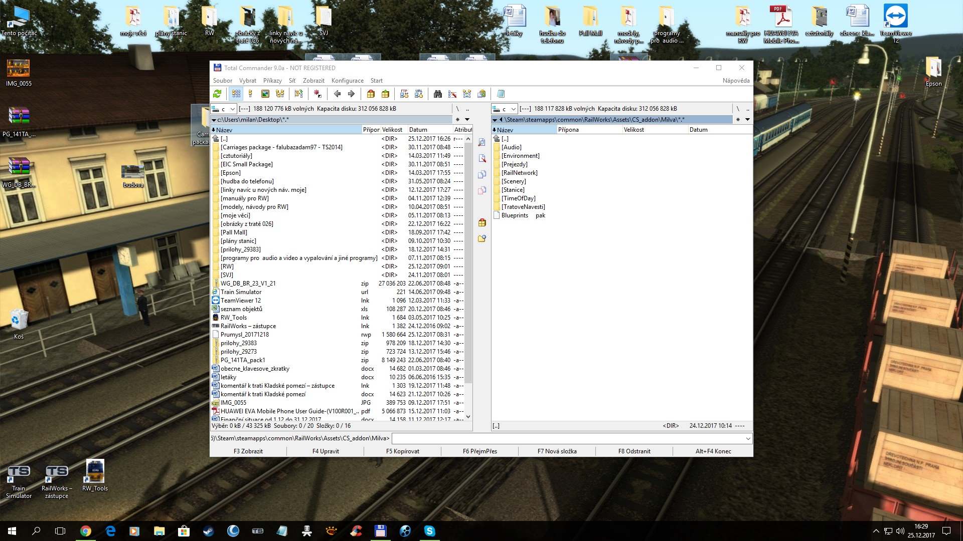Click left panel vertical scrollbar down arrow
The image size is (963, 541).
[x=468, y=416]
